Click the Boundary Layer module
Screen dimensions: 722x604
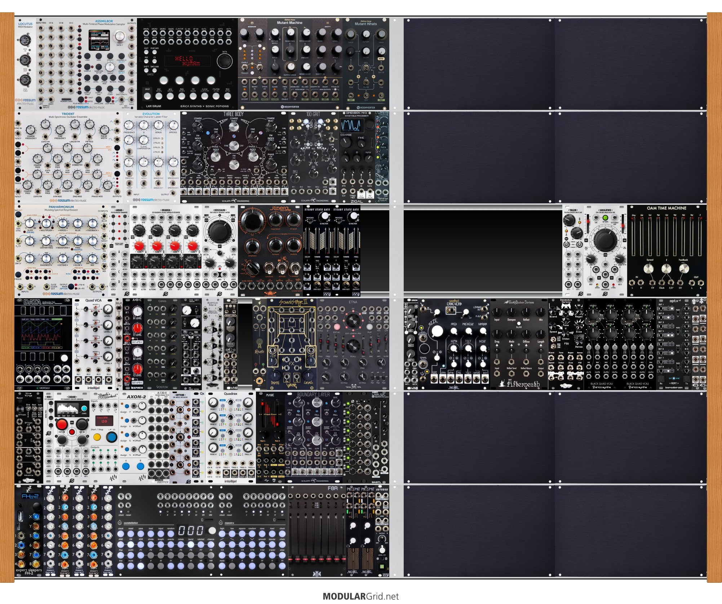tap(314, 438)
